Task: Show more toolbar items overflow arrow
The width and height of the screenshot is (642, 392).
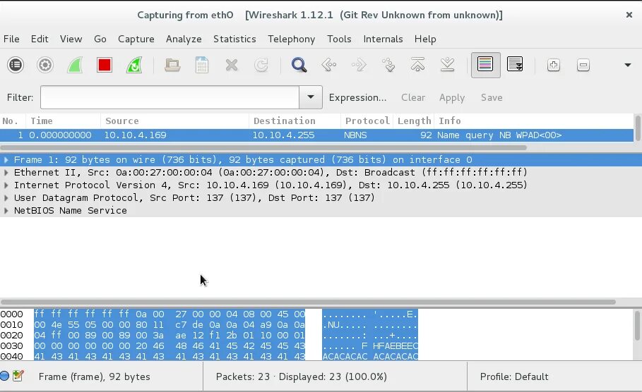Action: (x=627, y=65)
